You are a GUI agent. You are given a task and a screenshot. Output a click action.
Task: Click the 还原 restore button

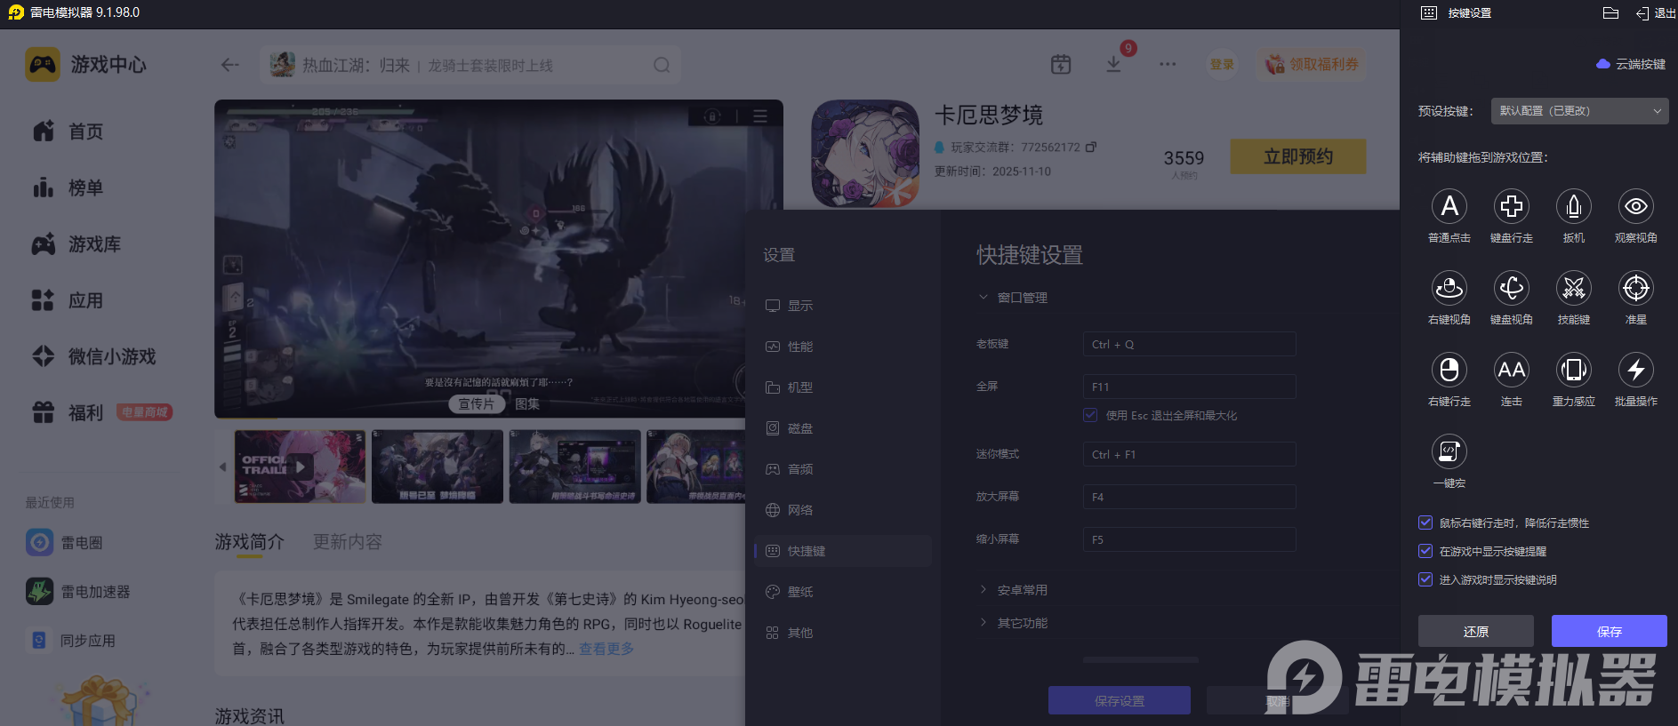pos(1476,631)
